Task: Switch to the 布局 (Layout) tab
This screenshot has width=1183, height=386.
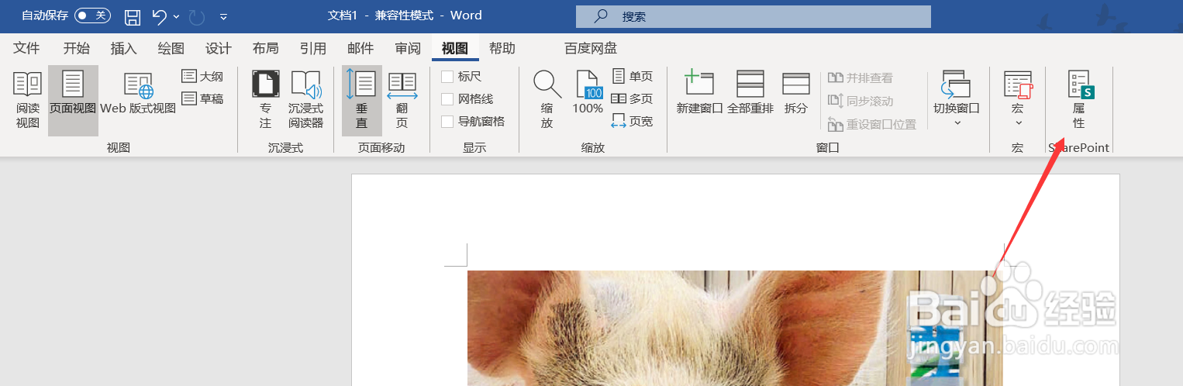Action: (266, 48)
